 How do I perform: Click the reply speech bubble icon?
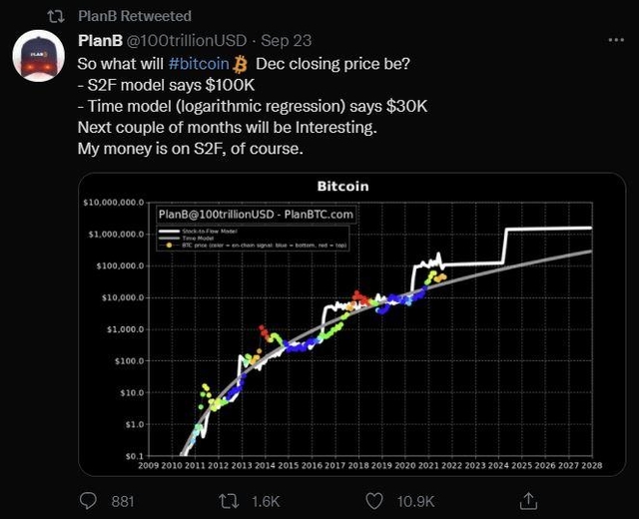click(x=91, y=498)
